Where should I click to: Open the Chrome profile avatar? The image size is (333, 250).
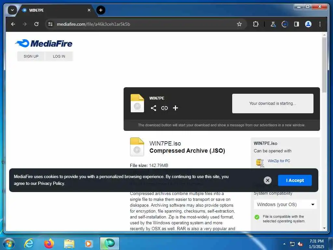point(308,24)
